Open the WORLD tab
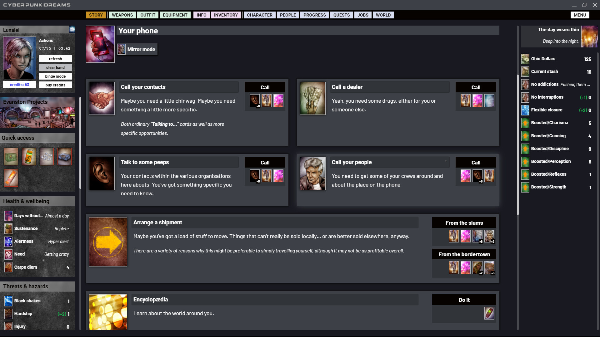600x337 pixels. click(x=383, y=15)
